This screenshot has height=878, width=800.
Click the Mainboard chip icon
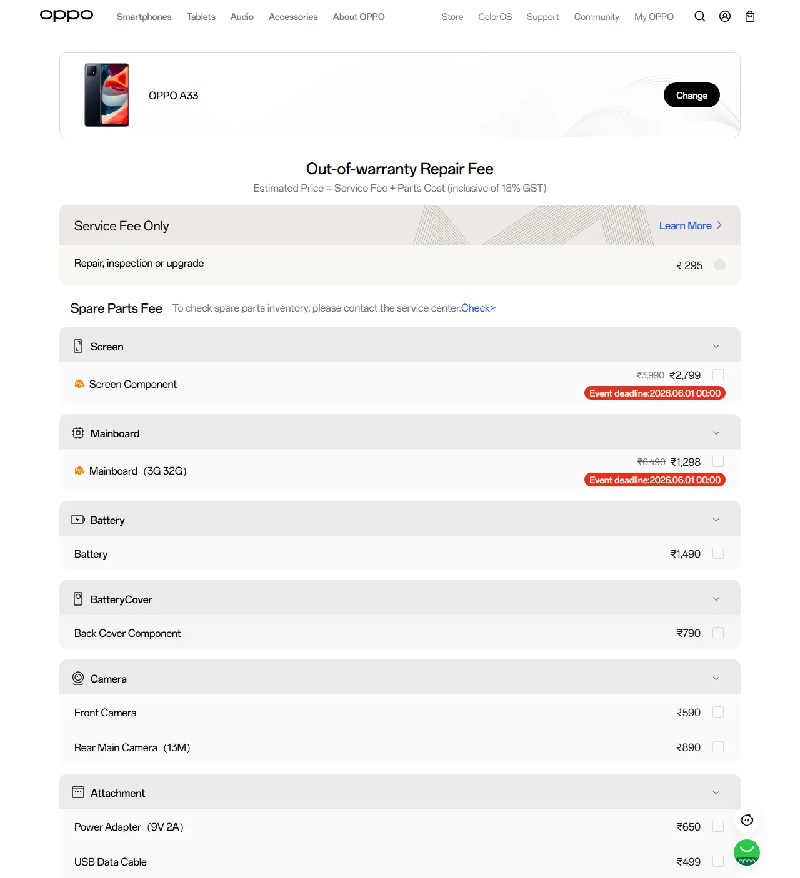(x=78, y=433)
